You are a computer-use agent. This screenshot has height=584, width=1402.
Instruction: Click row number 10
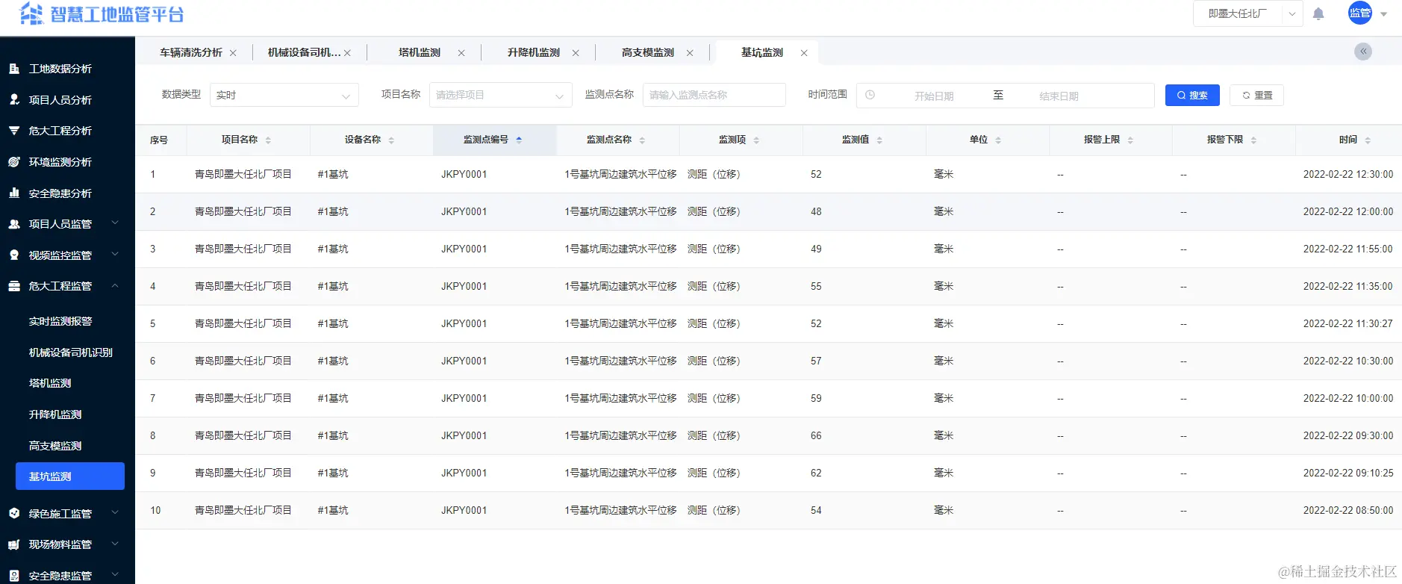[155, 510]
